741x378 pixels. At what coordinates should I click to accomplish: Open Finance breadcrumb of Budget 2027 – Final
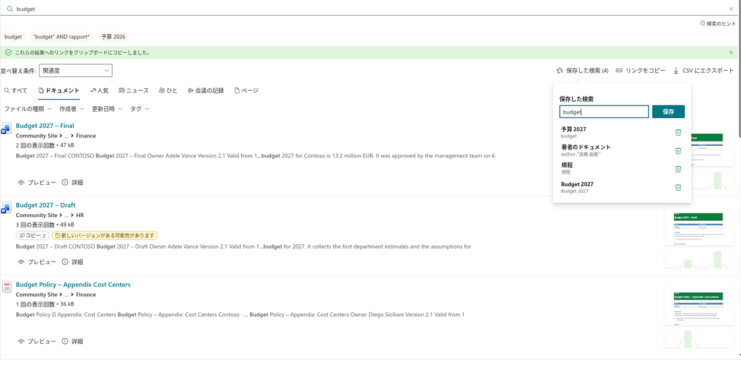tap(86, 136)
